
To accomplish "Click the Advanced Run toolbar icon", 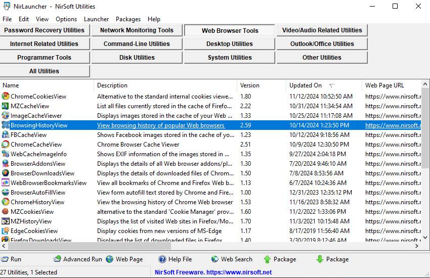I will (x=57, y=259).
